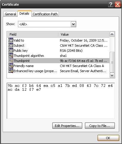
Task: Click the Valid to field icon
Action: pyautogui.click(x=11, y=40)
